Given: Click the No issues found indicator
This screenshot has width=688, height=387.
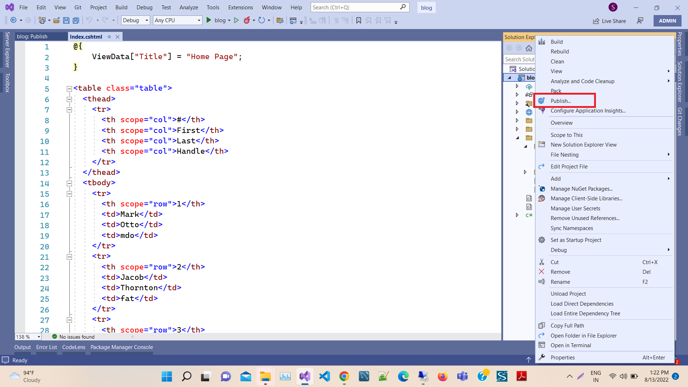Looking at the screenshot, I should [73, 337].
